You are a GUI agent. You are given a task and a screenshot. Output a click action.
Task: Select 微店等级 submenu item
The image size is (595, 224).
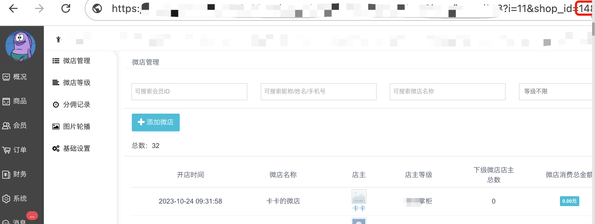click(x=76, y=83)
